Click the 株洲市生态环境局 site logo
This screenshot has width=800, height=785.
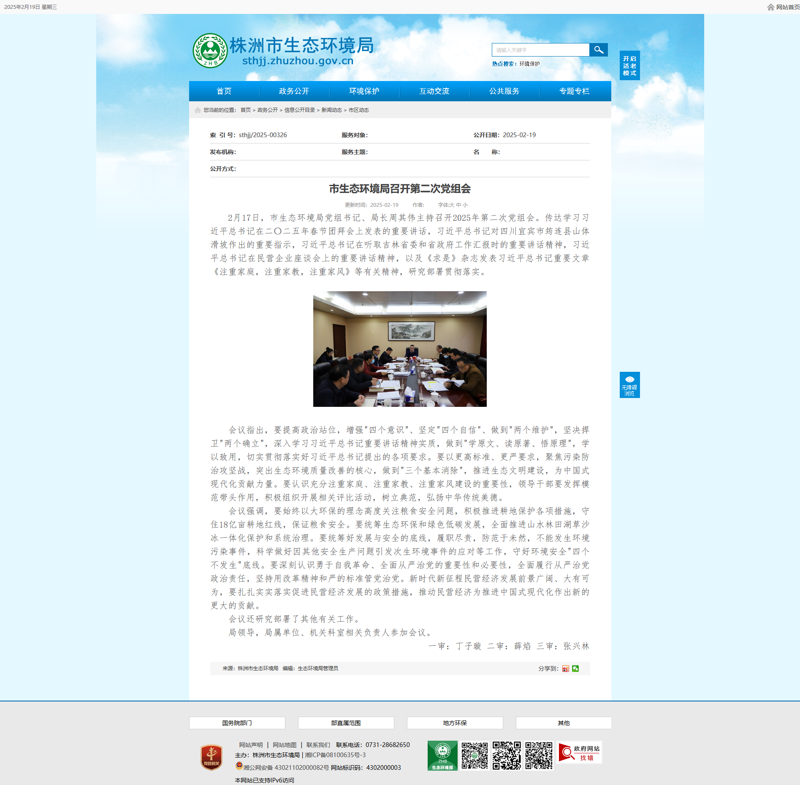tap(283, 51)
